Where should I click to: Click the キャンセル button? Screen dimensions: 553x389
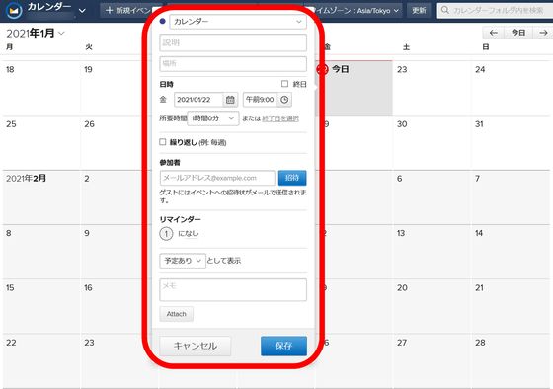pos(196,346)
